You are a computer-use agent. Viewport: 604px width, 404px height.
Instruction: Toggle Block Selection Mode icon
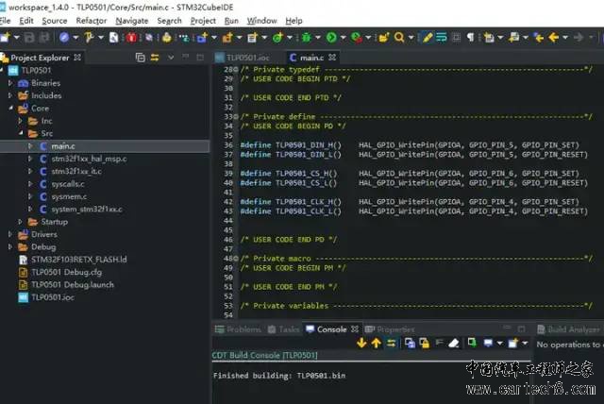(456, 38)
